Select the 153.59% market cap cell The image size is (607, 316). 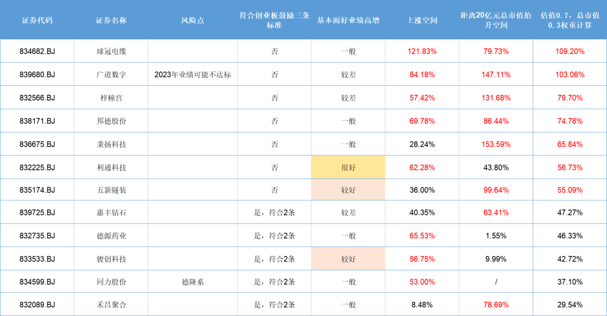click(496, 144)
